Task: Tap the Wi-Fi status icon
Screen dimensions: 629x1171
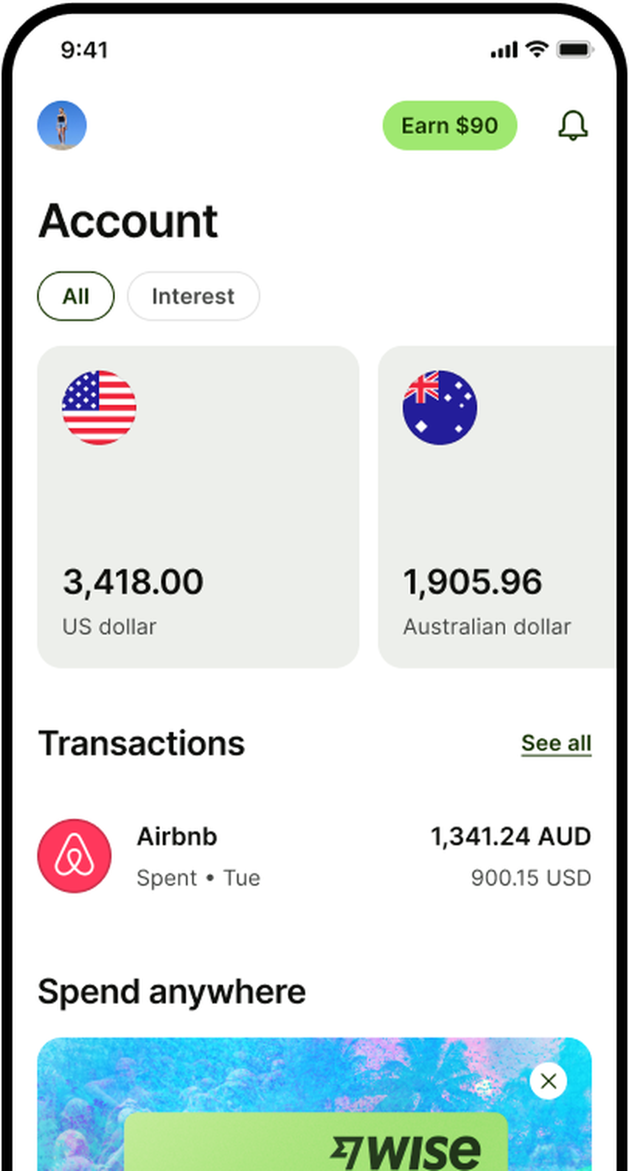Action: (537, 49)
